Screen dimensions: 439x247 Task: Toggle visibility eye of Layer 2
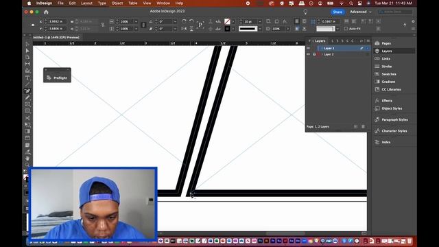pos(308,54)
